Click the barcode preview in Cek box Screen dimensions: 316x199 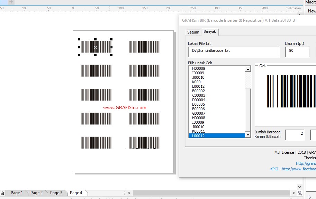click(291, 91)
